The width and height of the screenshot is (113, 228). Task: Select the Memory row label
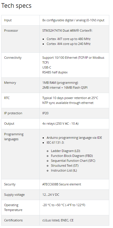[x=10, y=83]
